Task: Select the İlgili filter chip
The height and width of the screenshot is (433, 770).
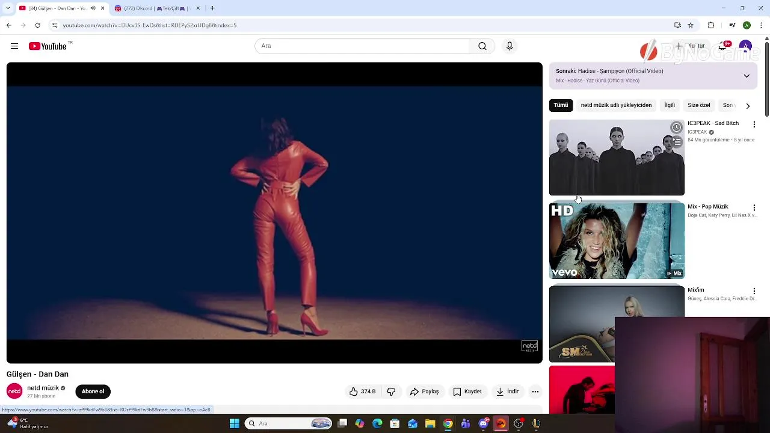Action: click(670, 105)
